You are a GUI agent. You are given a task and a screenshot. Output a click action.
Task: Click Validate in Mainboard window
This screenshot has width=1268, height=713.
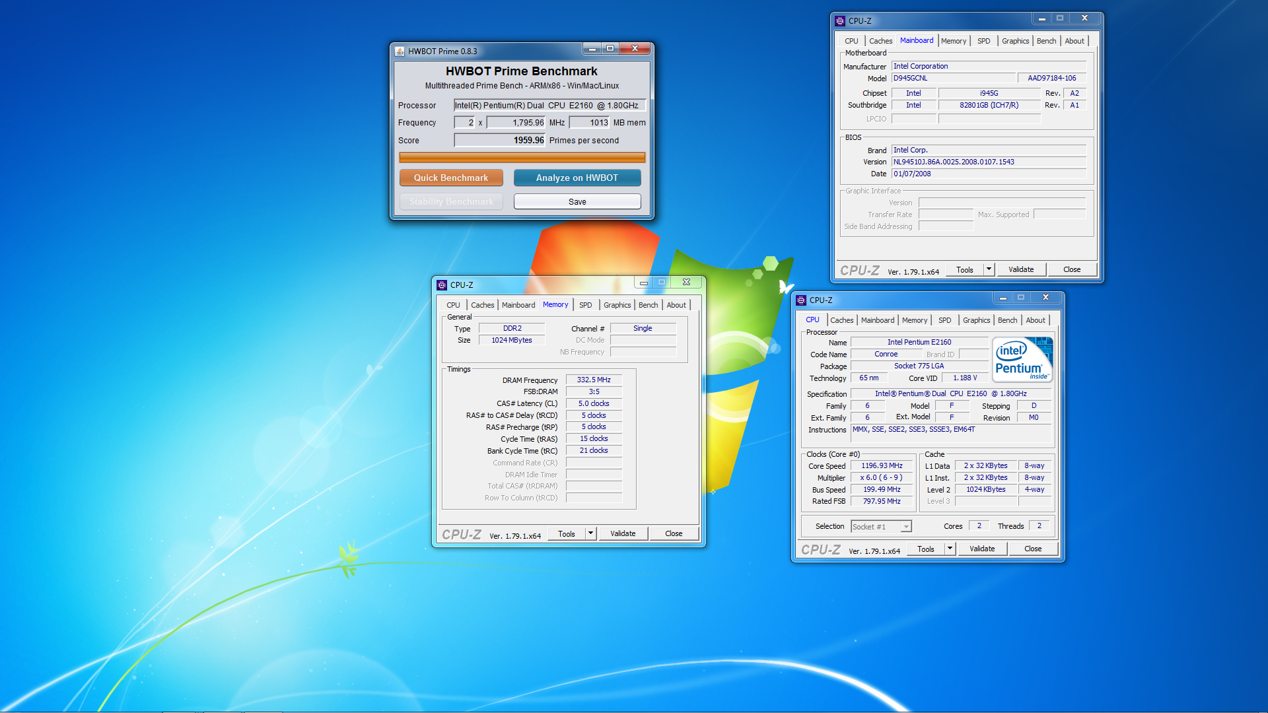pos(1021,269)
